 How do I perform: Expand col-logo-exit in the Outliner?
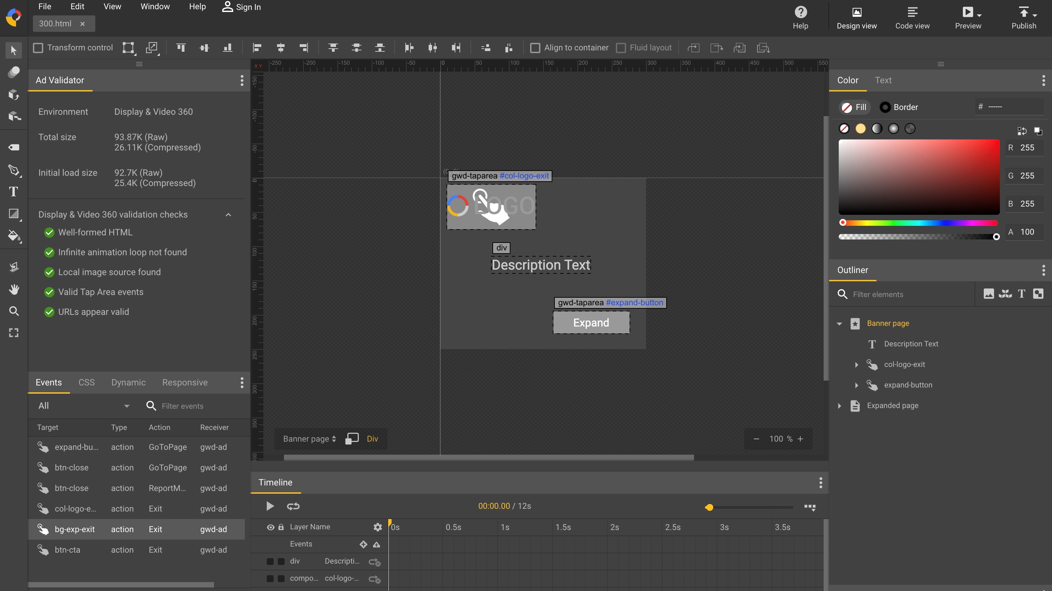(x=856, y=365)
